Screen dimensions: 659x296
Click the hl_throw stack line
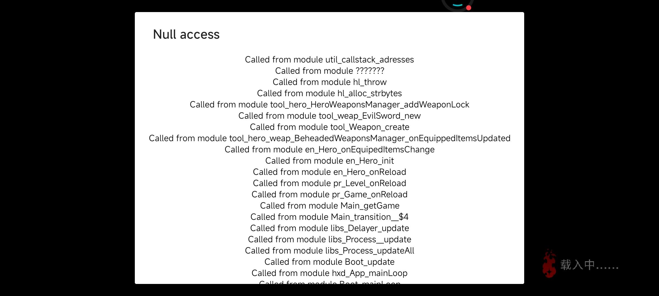point(329,82)
